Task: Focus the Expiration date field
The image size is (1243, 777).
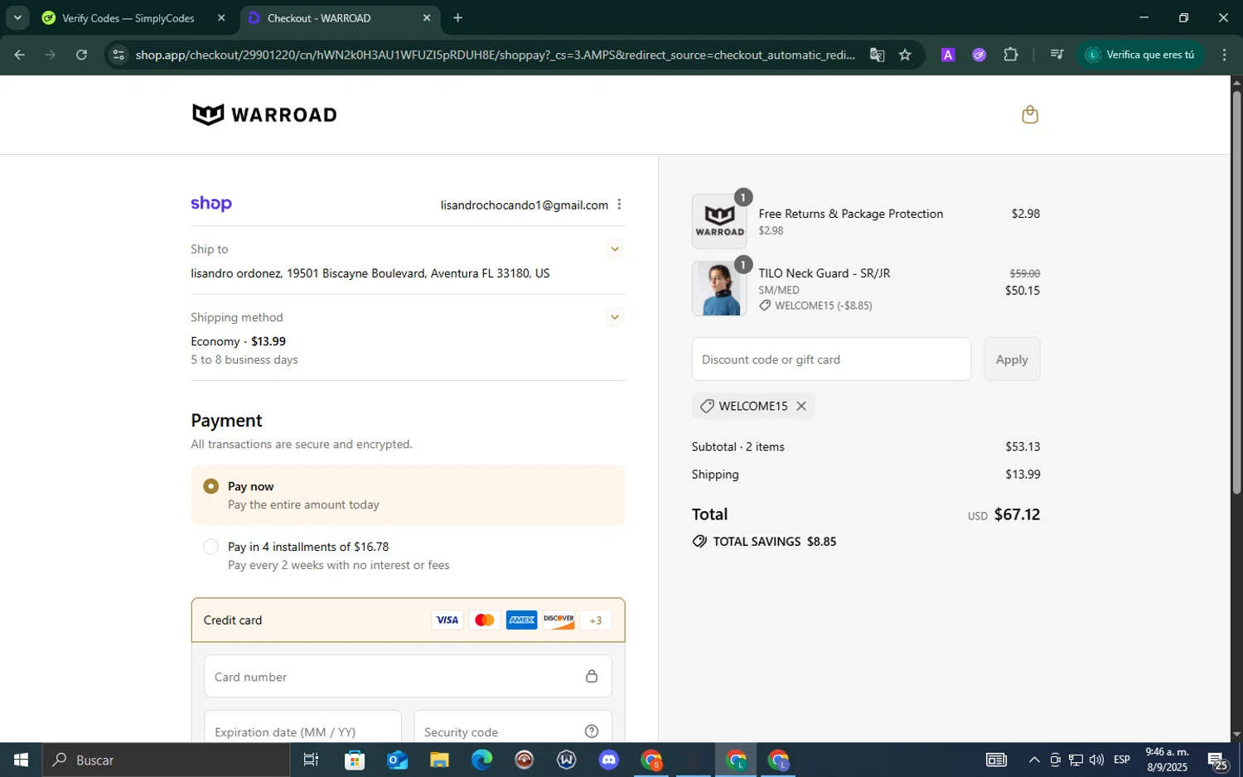Action: coord(302,726)
